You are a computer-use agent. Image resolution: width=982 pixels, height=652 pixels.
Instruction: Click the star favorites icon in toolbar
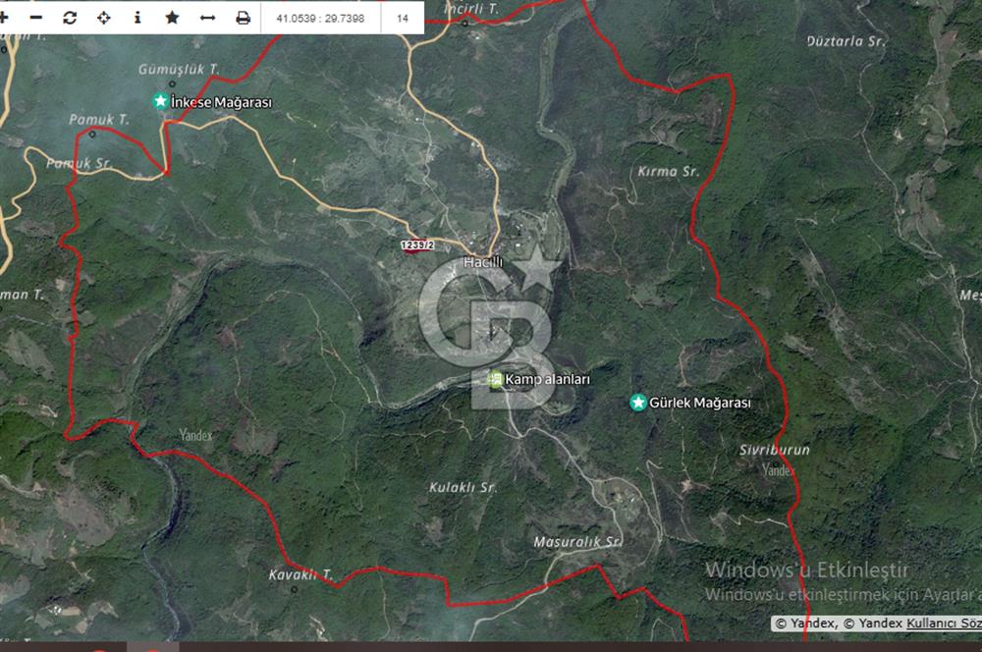pos(172,18)
